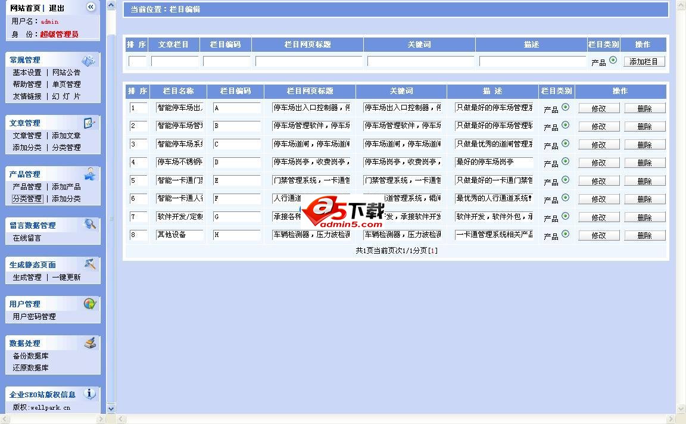Open 产品管理 link under product section
This screenshot has width=686, height=424.
(x=27, y=187)
